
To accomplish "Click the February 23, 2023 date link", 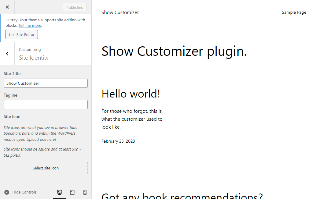I will (118, 141).
